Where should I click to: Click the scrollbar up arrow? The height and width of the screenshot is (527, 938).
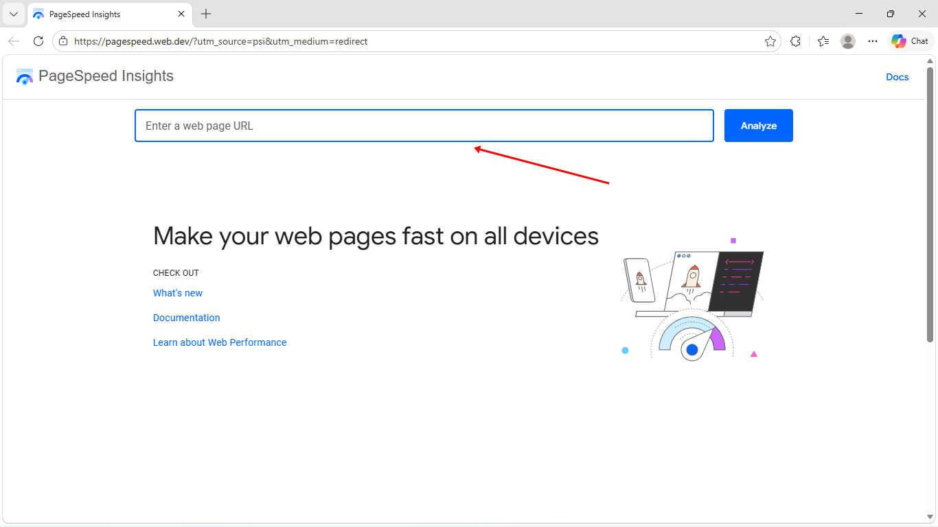pos(930,62)
